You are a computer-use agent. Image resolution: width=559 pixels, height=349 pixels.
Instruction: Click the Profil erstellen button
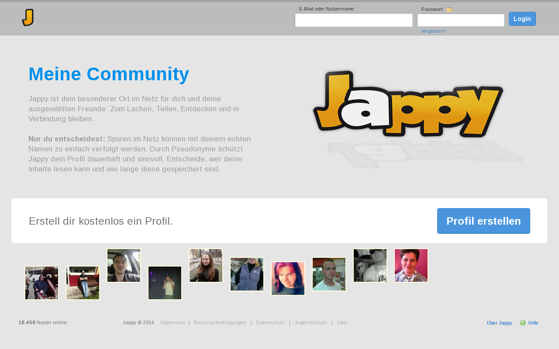[x=483, y=221]
